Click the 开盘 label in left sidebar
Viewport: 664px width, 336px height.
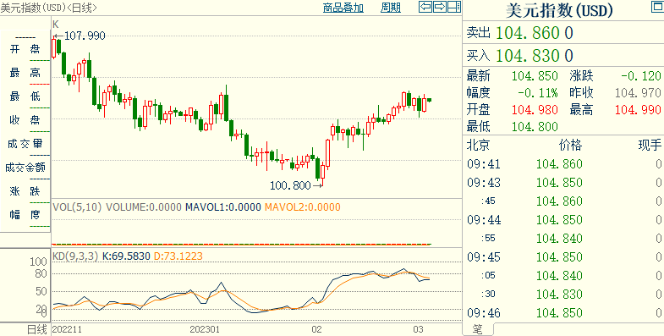25,50
